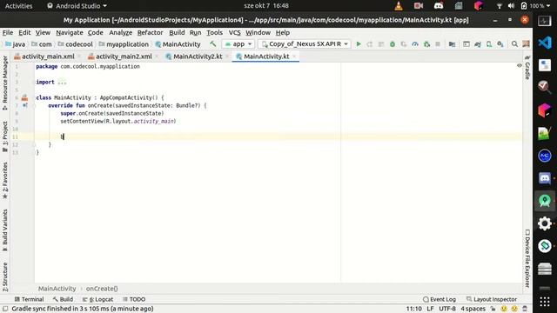The width and height of the screenshot is (557, 313).
Task: Open the SDK Manager icon
Action: [x=500, y=44]
